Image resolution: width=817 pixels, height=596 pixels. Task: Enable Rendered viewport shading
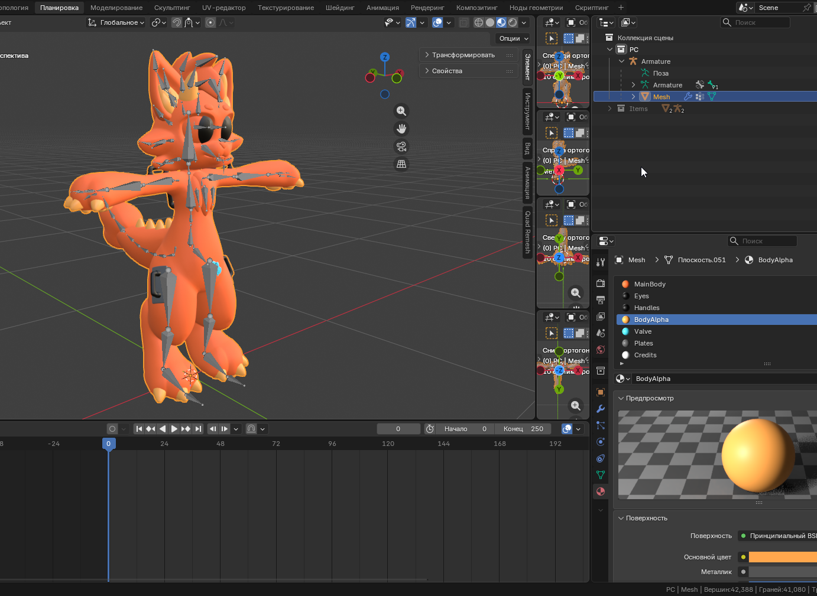[x=513, y=22]
